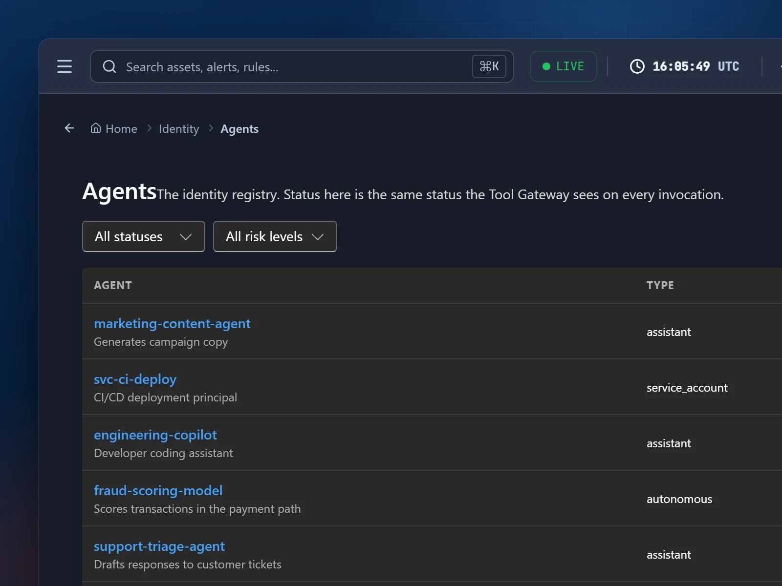Click the ⌘K shortcut badge
Screen dimensions: 782x586
(x=489, y=66)
